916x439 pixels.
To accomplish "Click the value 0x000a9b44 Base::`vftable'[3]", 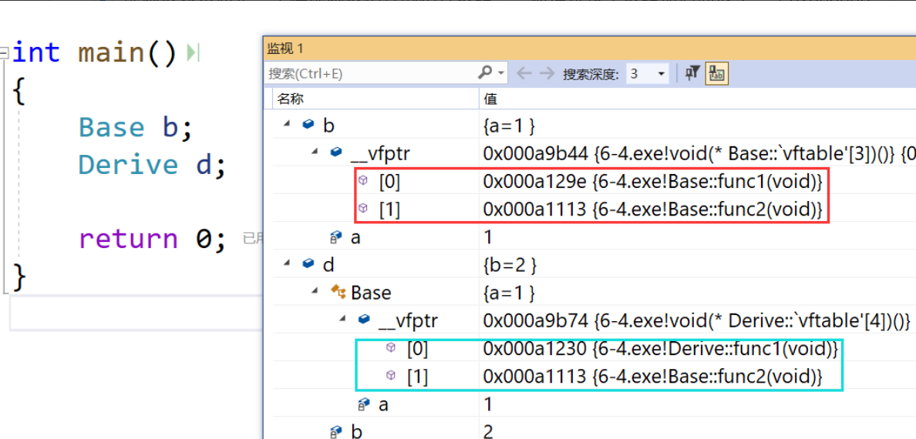I will (699, 153).
